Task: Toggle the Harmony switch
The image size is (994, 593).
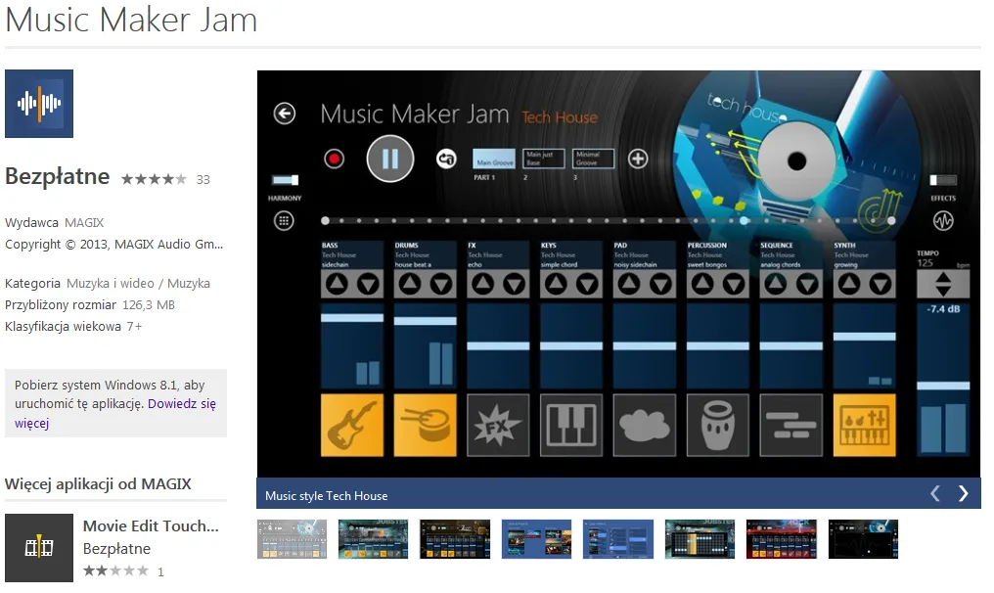Action: (x=286, y=180)
